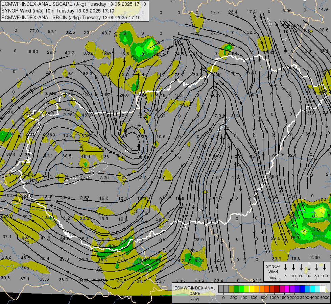Click the map value 77.0
331x304 pixels.
[34, 31]
